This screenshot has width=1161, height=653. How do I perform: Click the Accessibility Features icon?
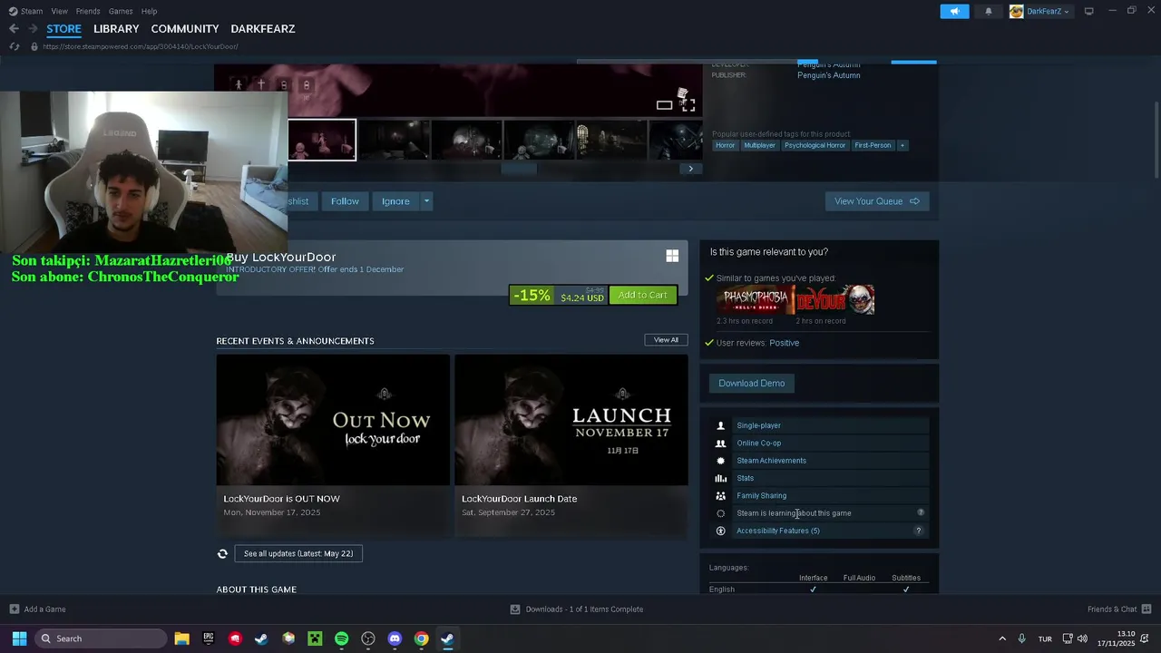721,531
